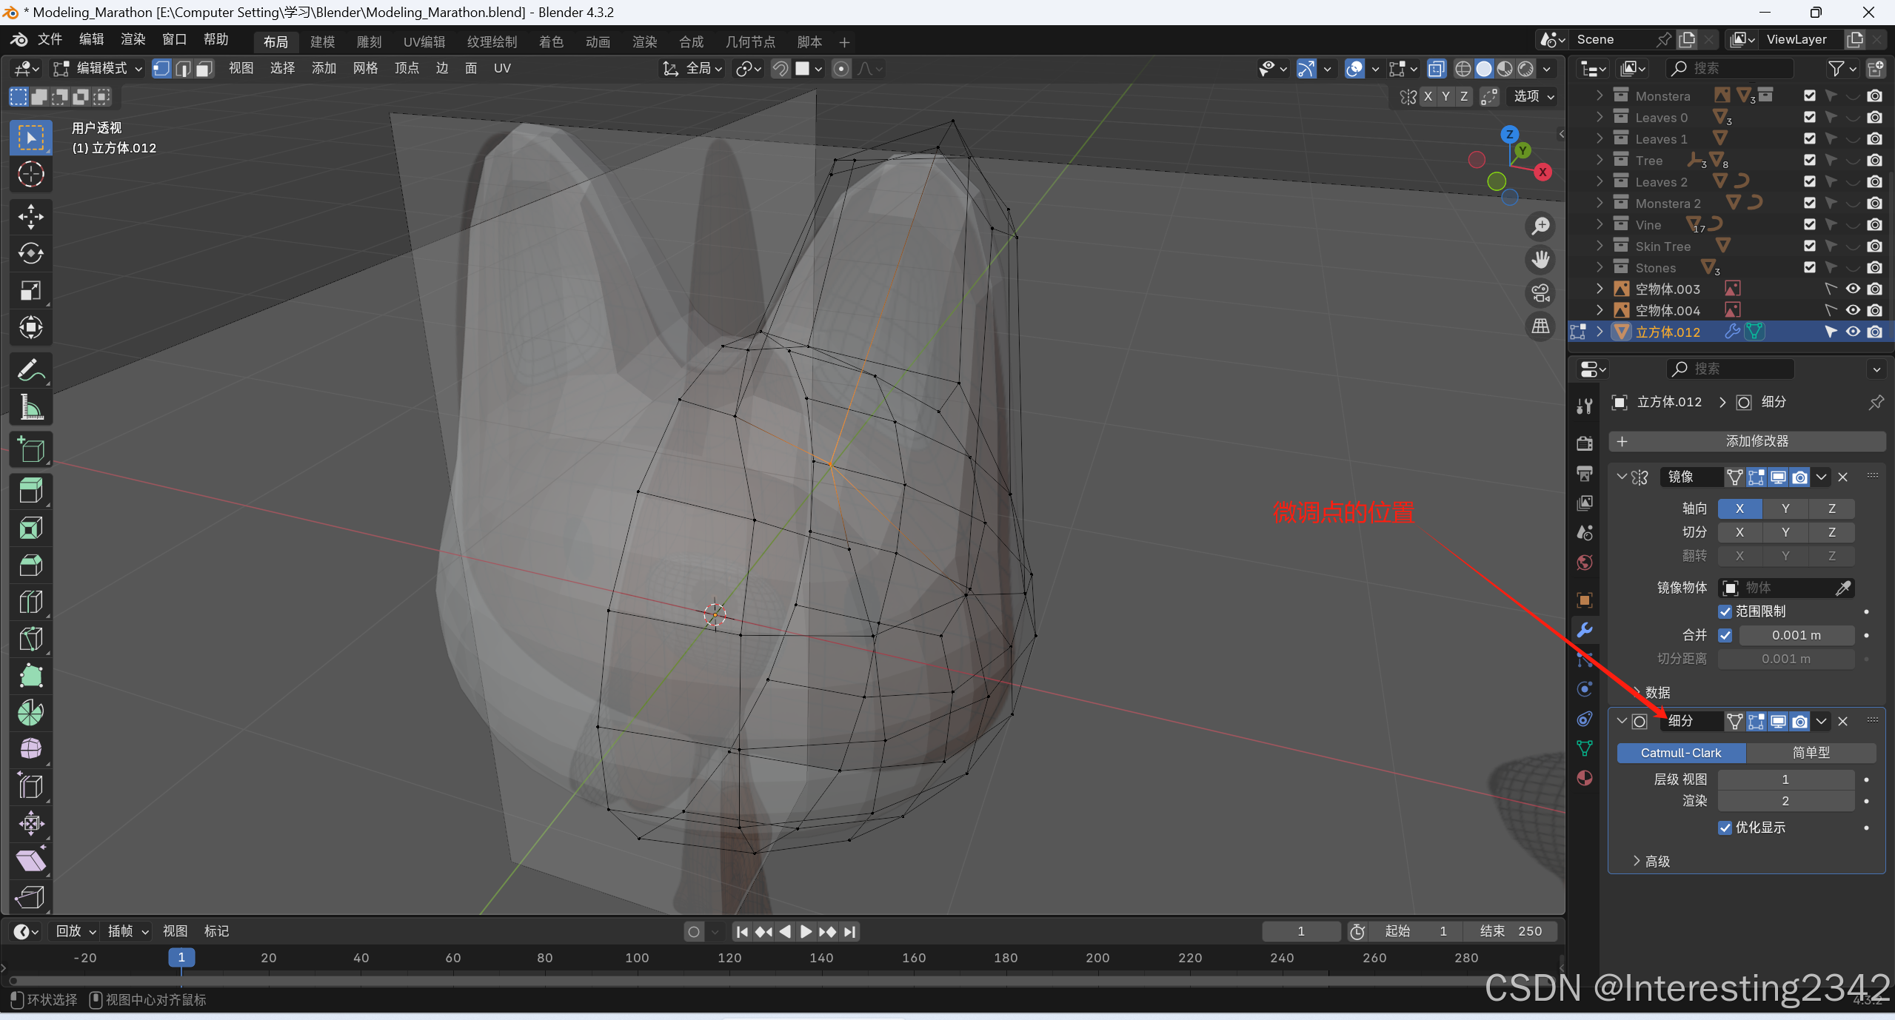Switch to the UV编辑 workspace tab
The height and width of the screenshot is (1020, 1895).
424,41
